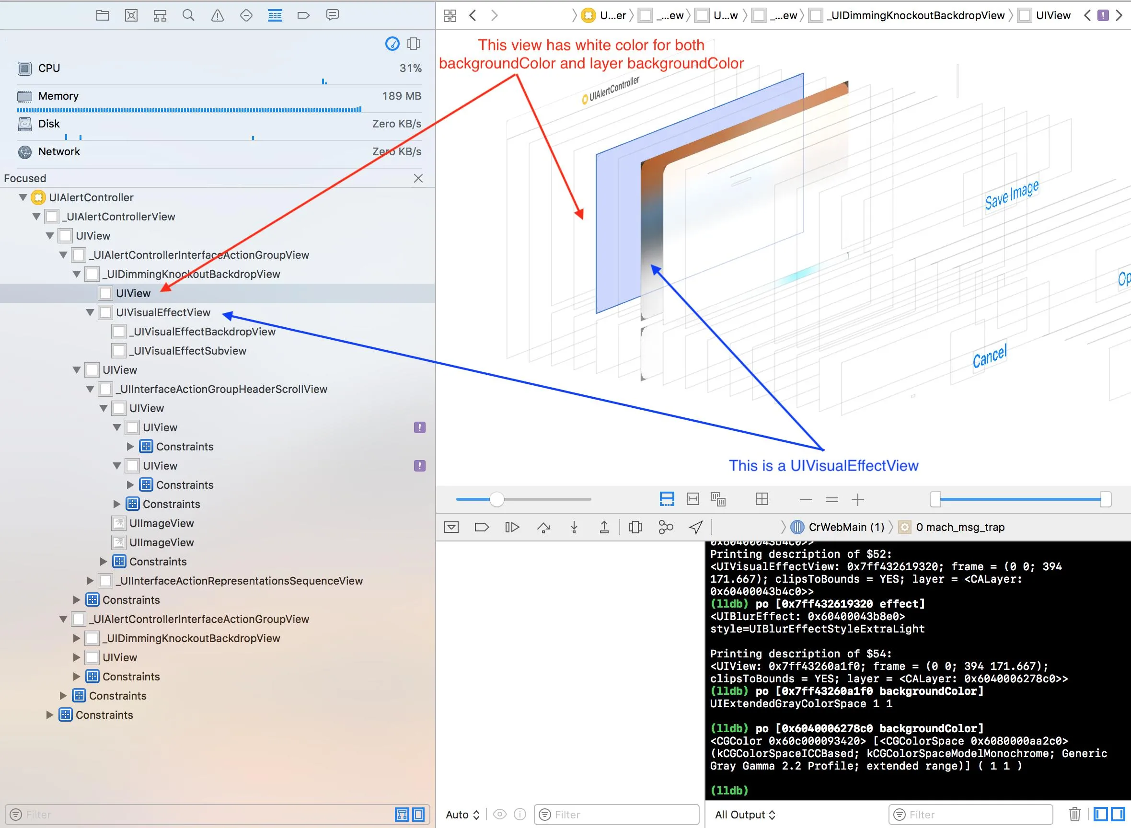Open the Auto variables scope dropdown
Viewport: 1131px width, 828px height.
[462, 815]
